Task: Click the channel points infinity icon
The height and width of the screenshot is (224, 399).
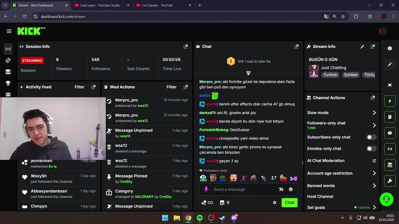Action: (x=207, y=203)
